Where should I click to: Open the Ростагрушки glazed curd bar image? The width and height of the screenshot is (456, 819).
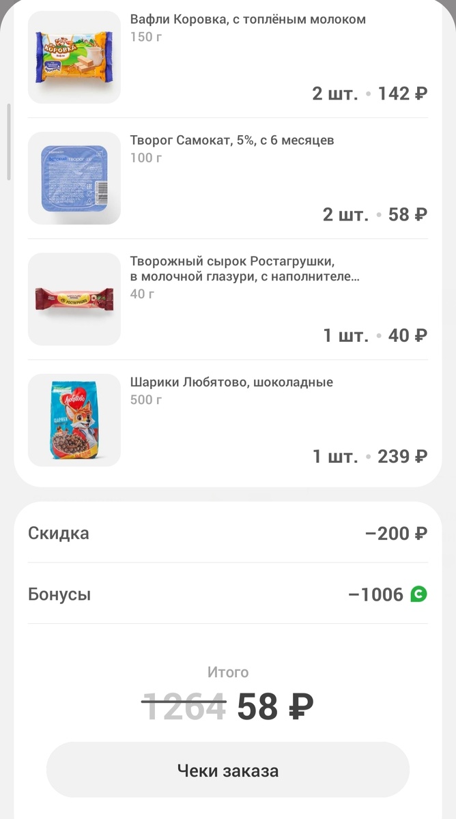[x=74, y=298]
